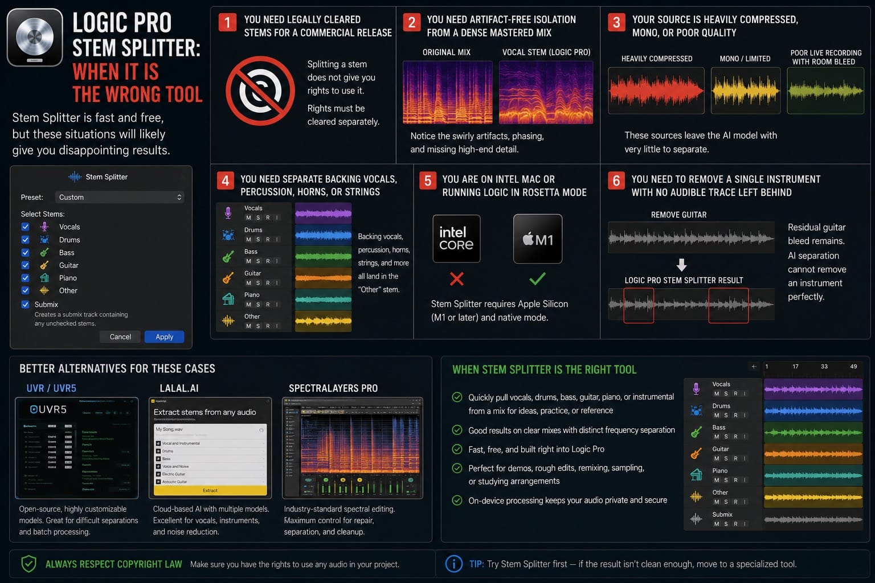Click the Vocal Stem (Logic Pro) spectrogram
The image size is (875, 583).
pos(546,92)
